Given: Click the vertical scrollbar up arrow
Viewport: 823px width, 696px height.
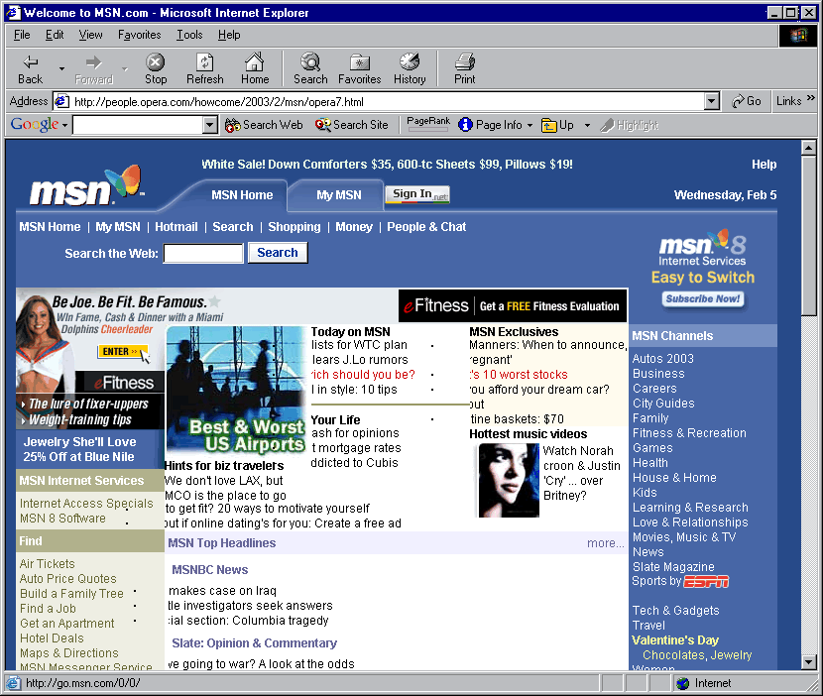Looking at the screenshot, I should [809, 147].
